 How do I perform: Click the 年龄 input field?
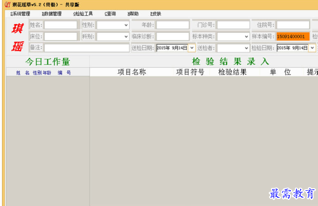[x=173, y=25]
